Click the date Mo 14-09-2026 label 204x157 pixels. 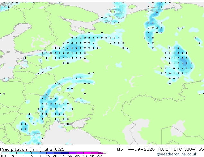point(136,149)
